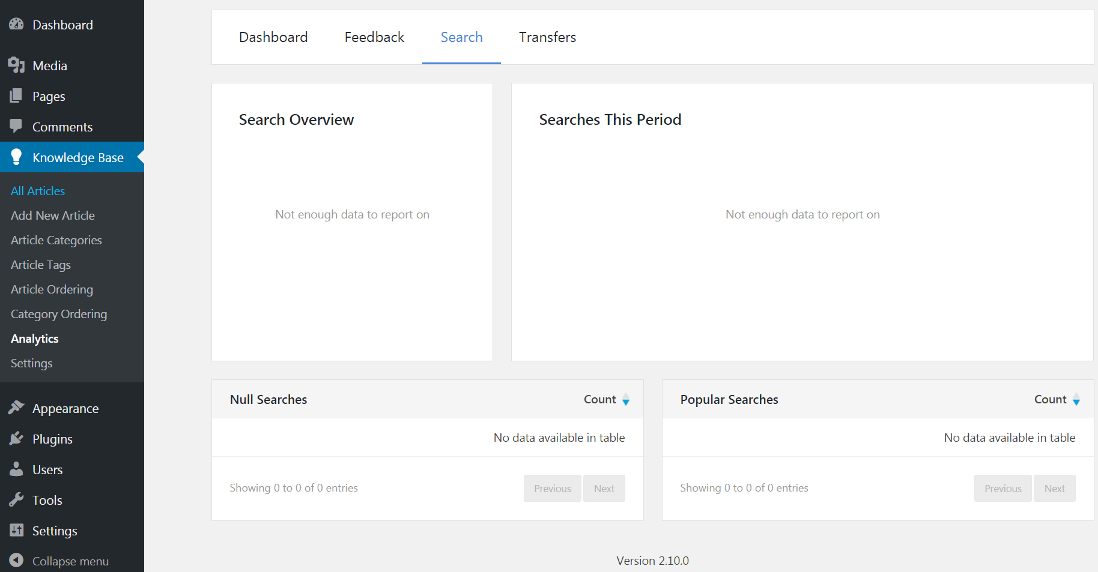Click the Media icon in sidebar
Screen dimensions: 1098x572
[x=16, y=65]
